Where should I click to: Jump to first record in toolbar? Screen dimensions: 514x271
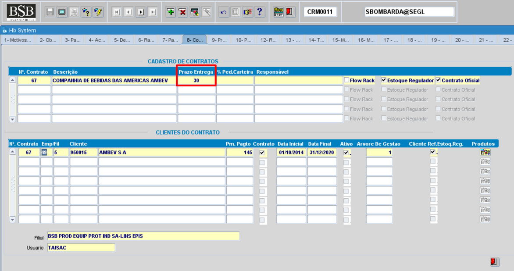pyautogui.click(x=117, y=12)
